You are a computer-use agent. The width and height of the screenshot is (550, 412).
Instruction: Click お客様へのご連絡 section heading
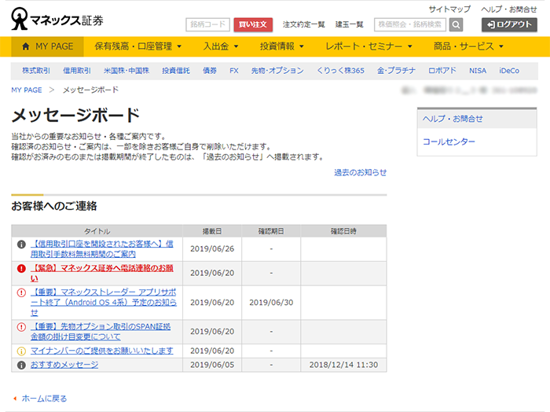click(x=54, y=206)
